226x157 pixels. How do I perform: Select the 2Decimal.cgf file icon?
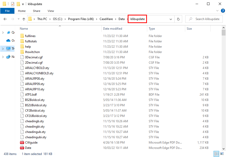coord(22,63)
